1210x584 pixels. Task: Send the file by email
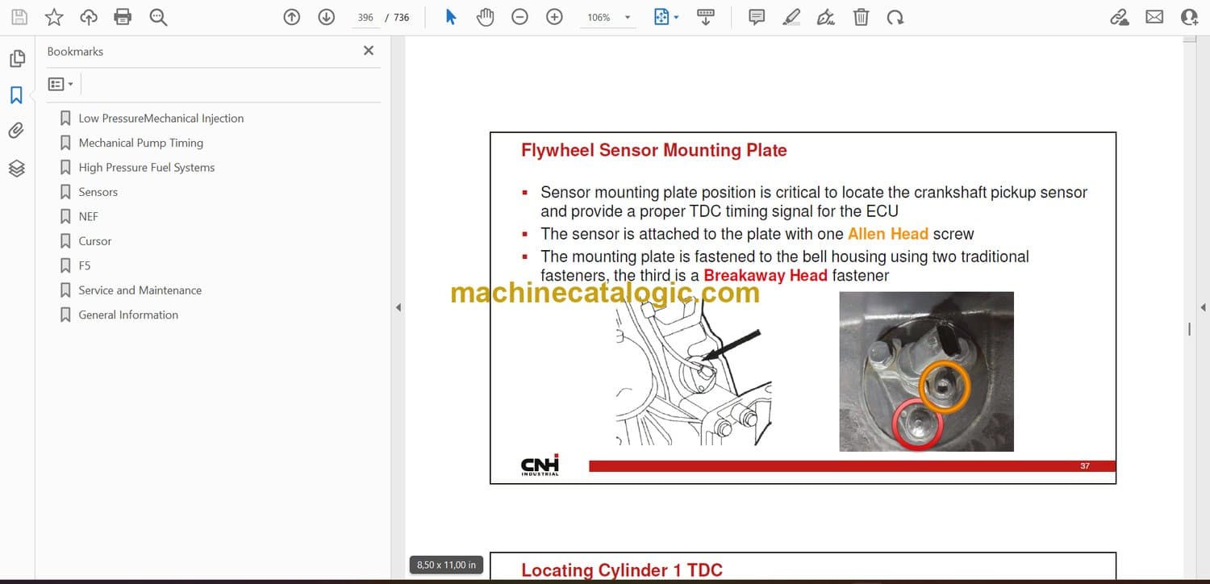pyautogui.click(x=1154, y=17)
